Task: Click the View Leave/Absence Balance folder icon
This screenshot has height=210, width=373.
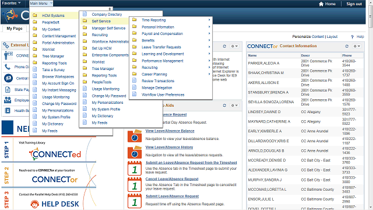Action: tap(135, 136)
